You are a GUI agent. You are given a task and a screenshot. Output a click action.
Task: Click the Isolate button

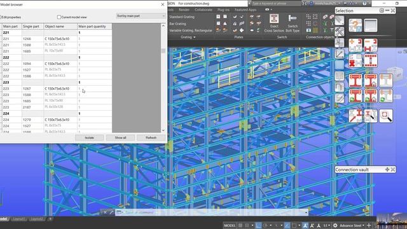click(x=89, y=137)
